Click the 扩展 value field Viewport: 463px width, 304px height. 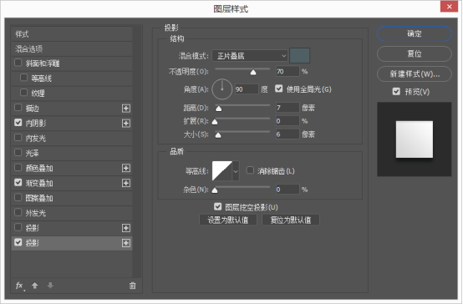[287, 121]
